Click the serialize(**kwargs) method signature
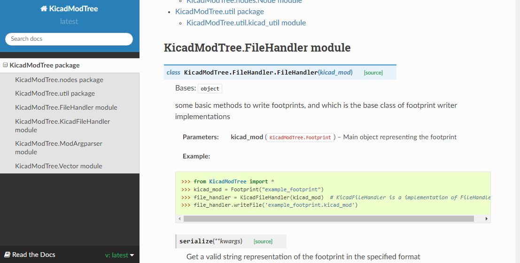The image size is (520, 263). click(210, 241)
